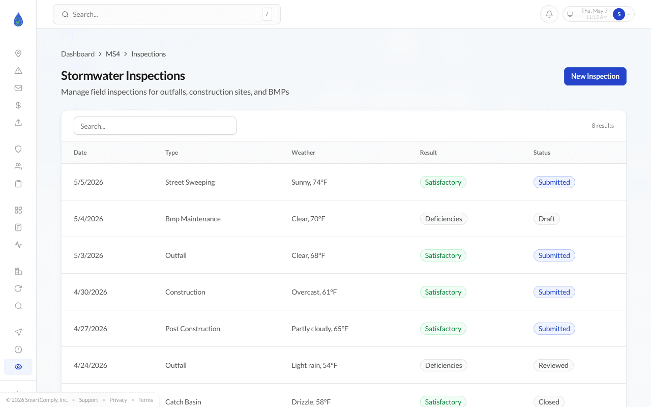Open the envelope mail icon in sidebar
This screenshot has width=651, height=407.
[18, 88]
